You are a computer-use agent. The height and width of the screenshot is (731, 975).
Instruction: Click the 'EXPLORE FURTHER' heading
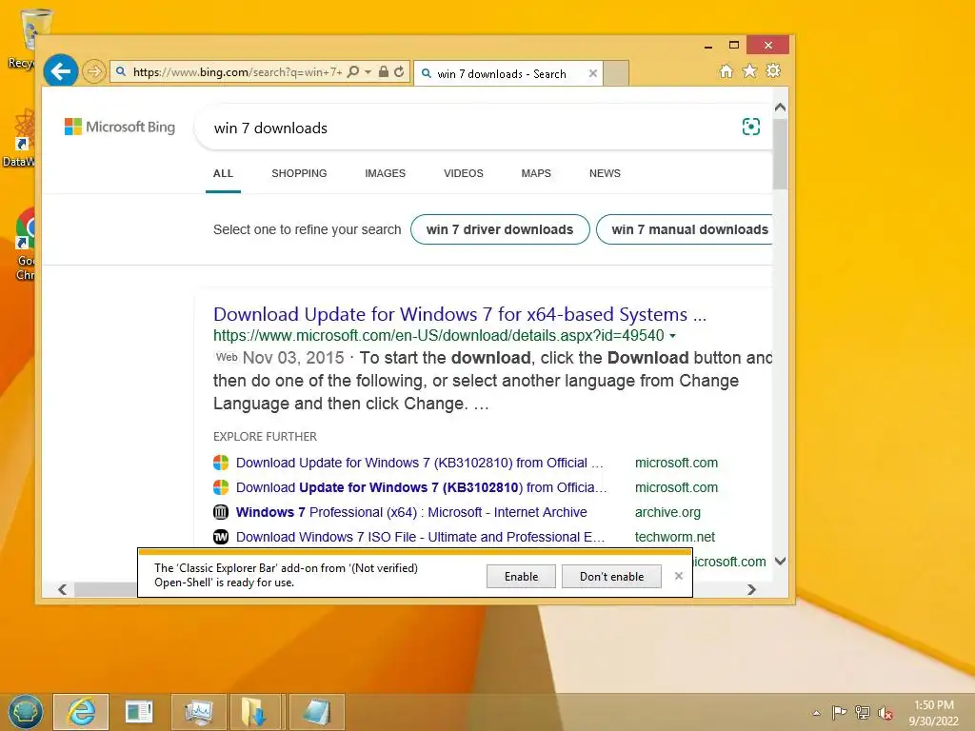pyautogui.click(x=265, y=436)
